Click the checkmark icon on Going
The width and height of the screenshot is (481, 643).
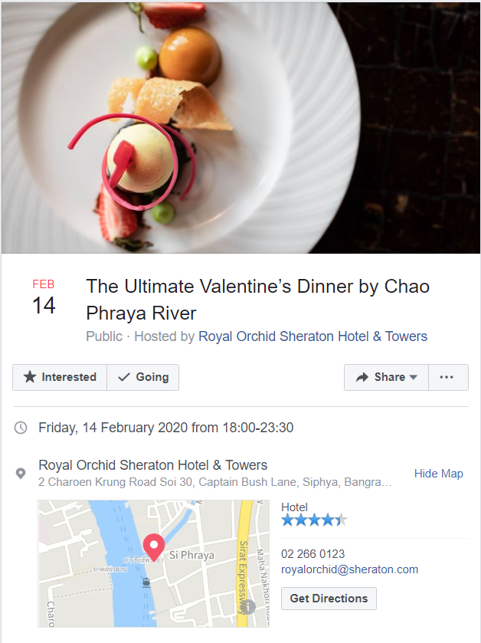pos(123,377)
